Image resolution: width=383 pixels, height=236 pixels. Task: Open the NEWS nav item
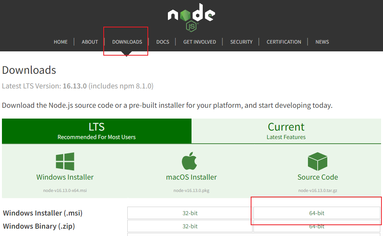322,42
